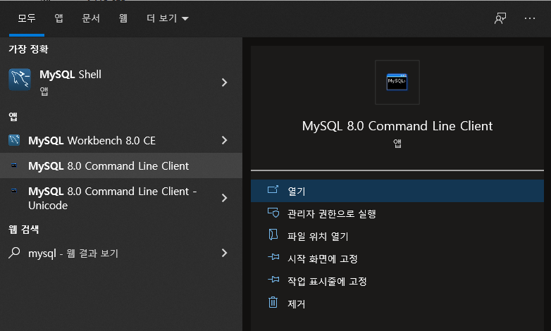The height and width of the screenshot is (331, 551).
Task: Expand the MySQL Workbench 8.0 CE arrow
Action: (x=225, y=141)
